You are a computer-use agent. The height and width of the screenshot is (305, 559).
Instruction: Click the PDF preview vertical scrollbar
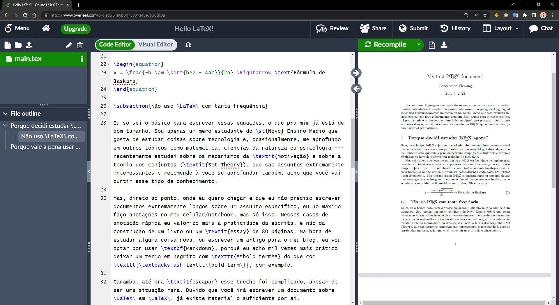click(x=553, y=130)
